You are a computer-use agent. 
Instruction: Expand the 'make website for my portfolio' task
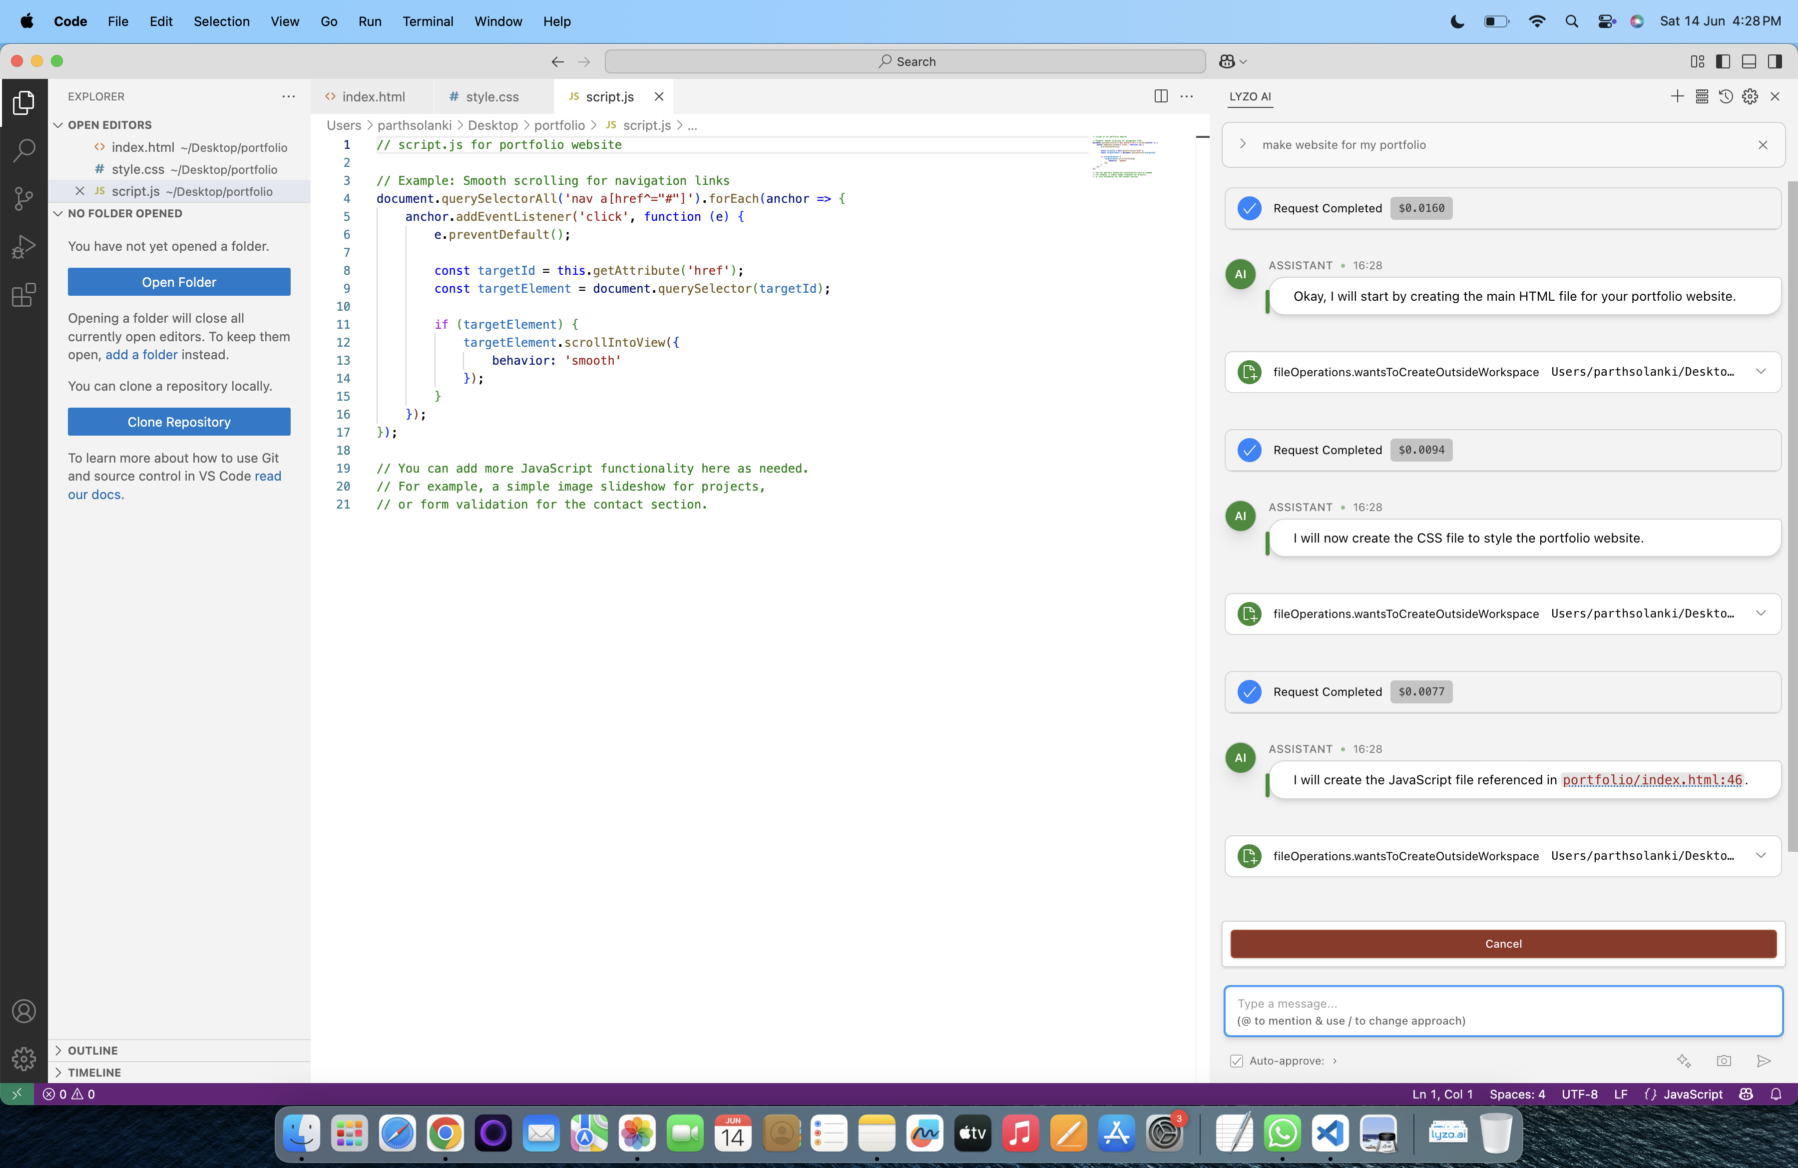coord(1243,144)
